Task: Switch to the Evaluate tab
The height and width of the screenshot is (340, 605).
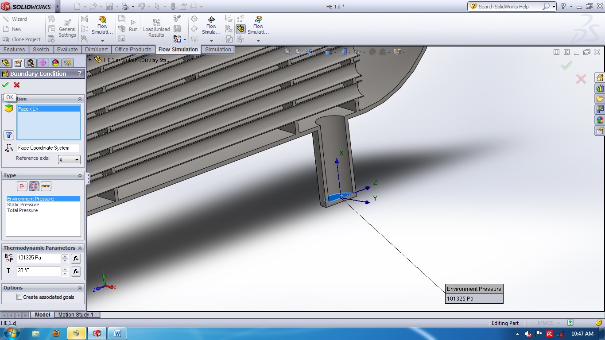Action: (x=67, y=50)
